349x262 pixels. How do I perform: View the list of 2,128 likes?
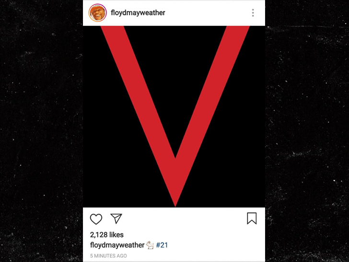pyautogui.click(x=106, y=235)
